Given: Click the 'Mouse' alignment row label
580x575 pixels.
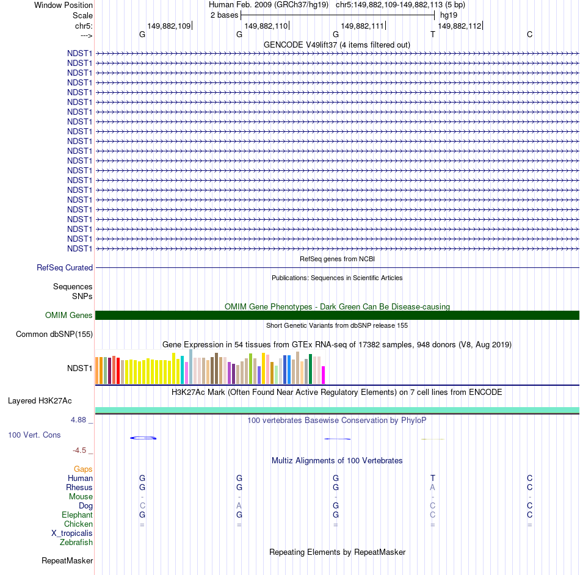Looking at the screenshot, I should coord(81,497).
